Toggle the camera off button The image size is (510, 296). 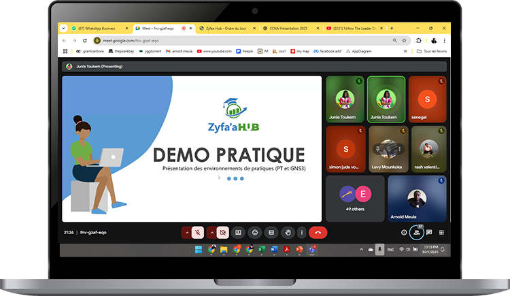click(x=222, y=232)
